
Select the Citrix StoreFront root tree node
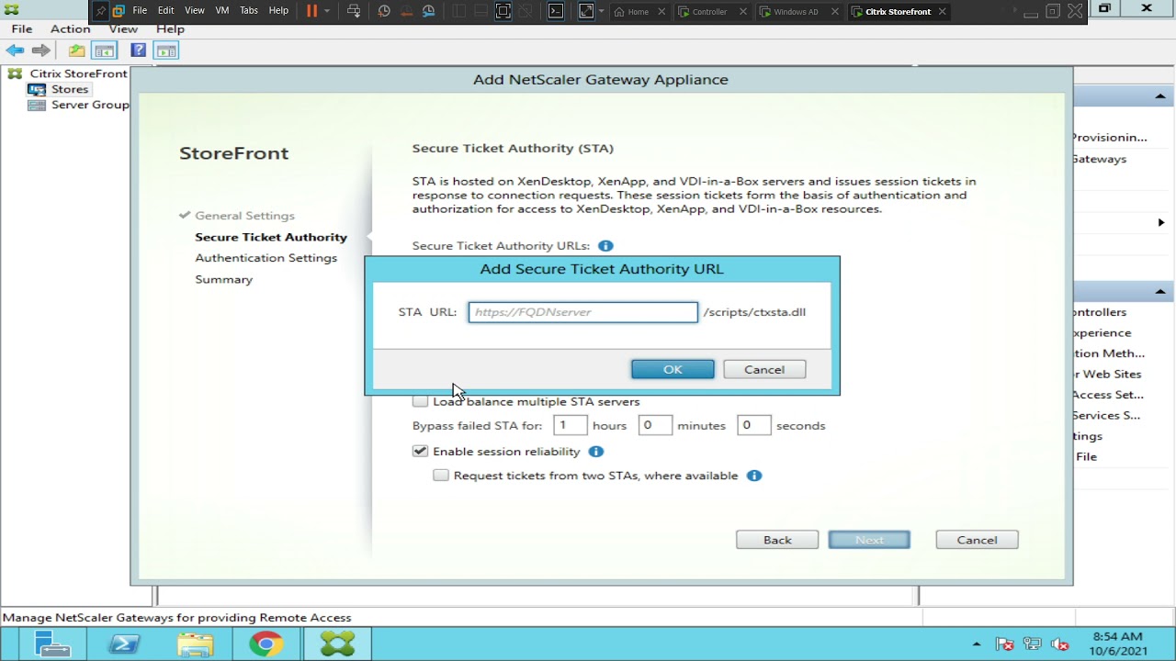[x=78, y=73]
